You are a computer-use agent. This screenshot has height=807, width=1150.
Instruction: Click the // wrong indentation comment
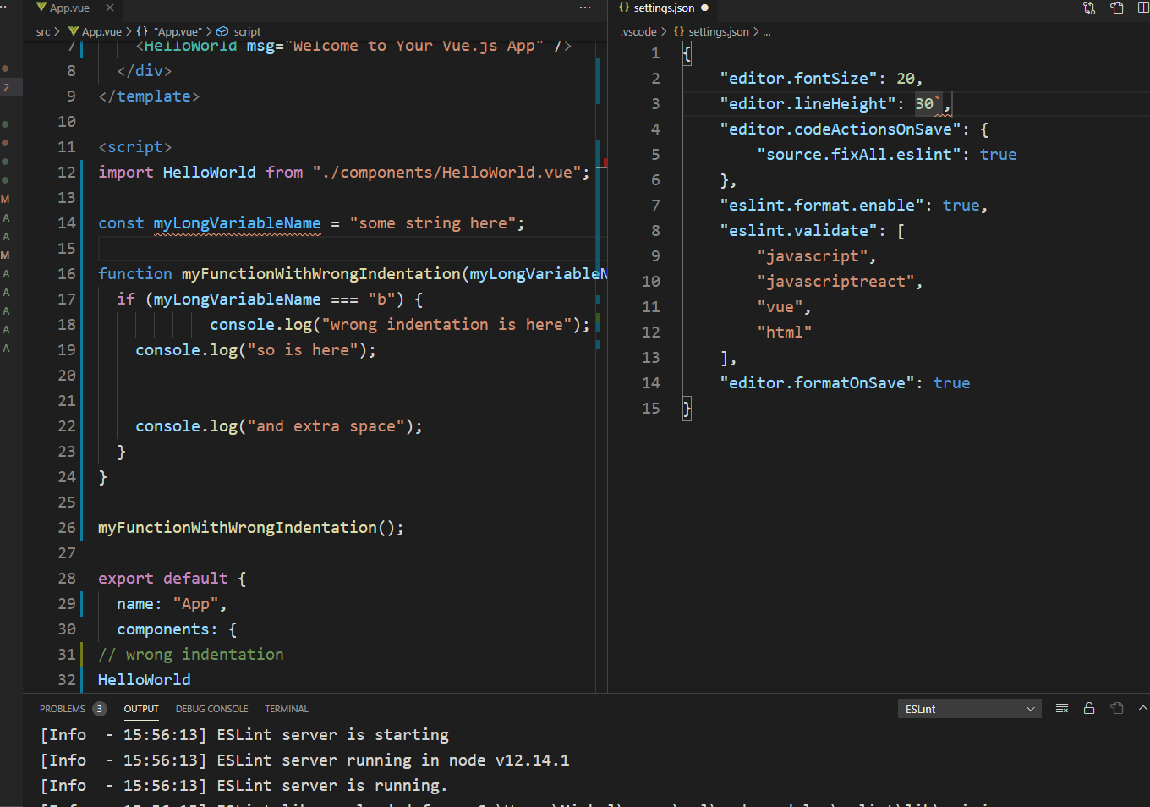coord(190,655)
